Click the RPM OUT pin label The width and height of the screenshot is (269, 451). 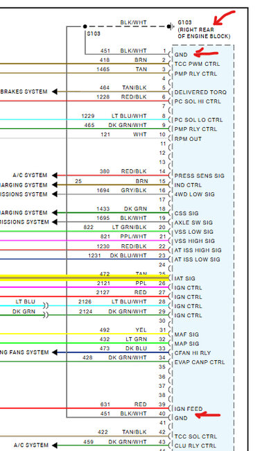188,139
